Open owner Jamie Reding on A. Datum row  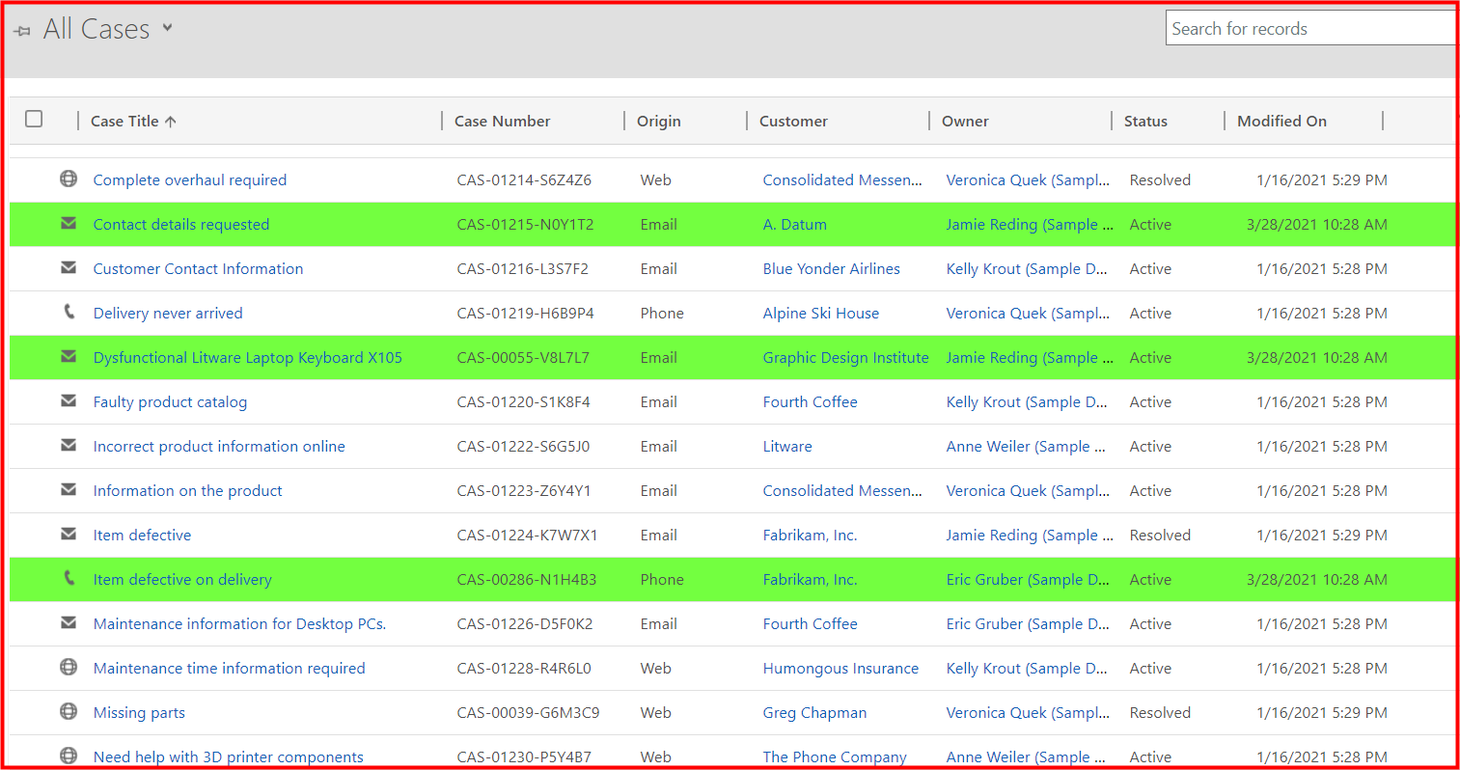[x=1030, y=225]
